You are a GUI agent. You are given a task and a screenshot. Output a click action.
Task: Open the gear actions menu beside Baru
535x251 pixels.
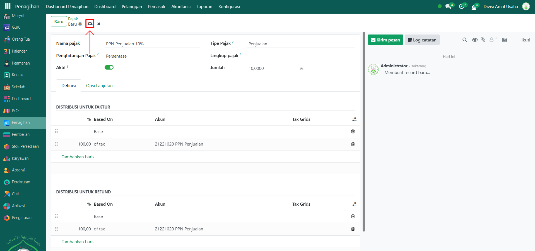pos(80,24)
